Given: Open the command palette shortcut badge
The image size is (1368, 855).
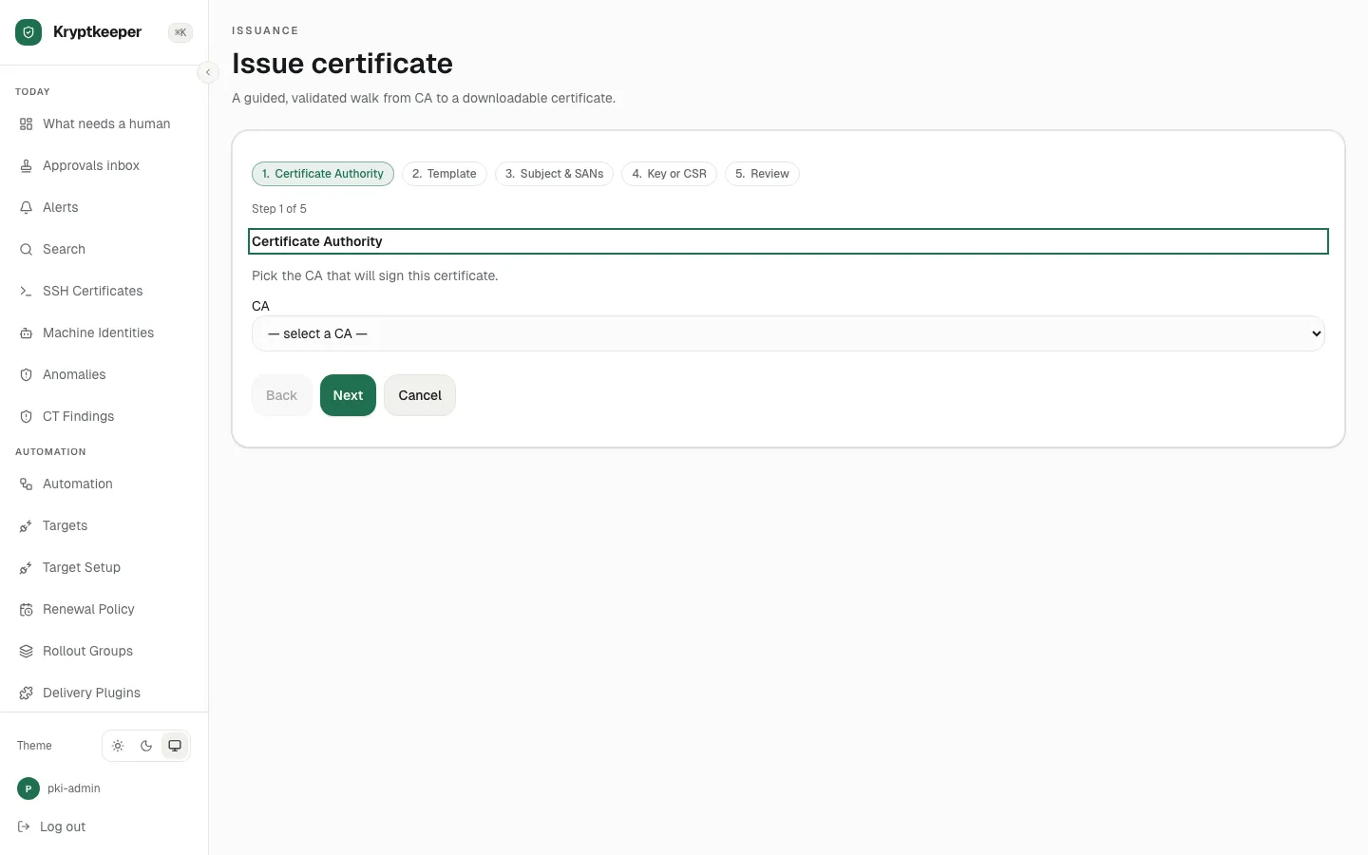Looking at the screenshot, I should [180, 32].
